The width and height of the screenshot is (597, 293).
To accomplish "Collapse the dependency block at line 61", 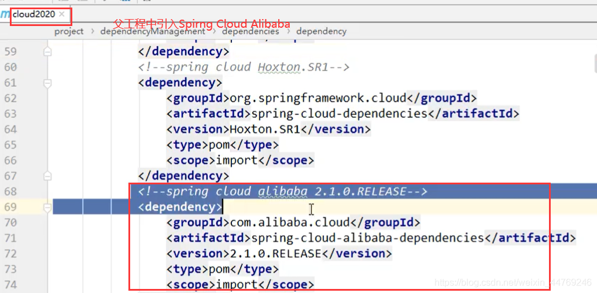I will point(47,83).
